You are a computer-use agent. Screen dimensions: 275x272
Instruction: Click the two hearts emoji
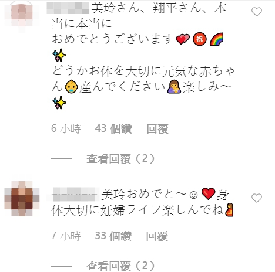click(183, 39)
